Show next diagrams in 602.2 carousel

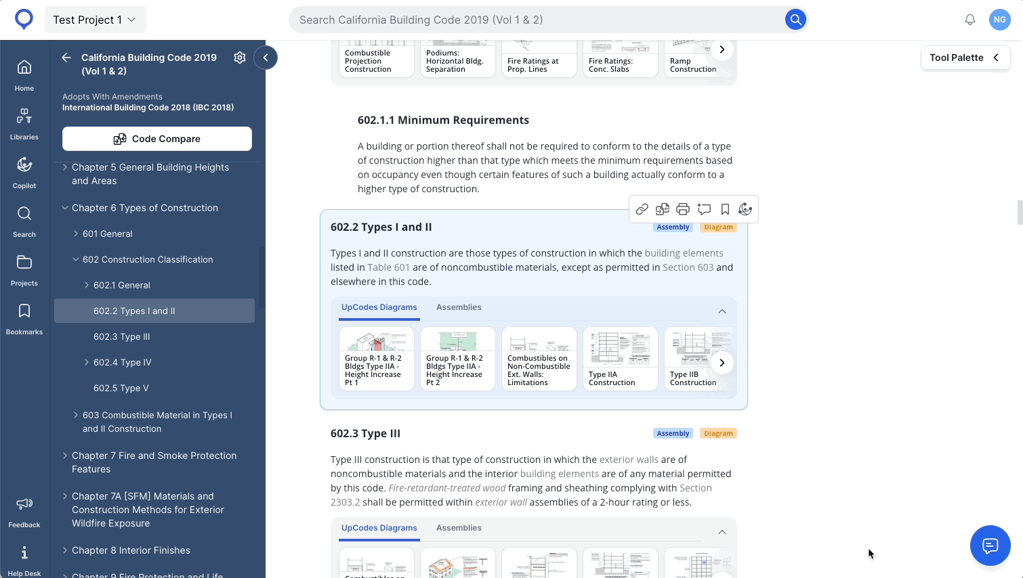(x=722, y=363)
